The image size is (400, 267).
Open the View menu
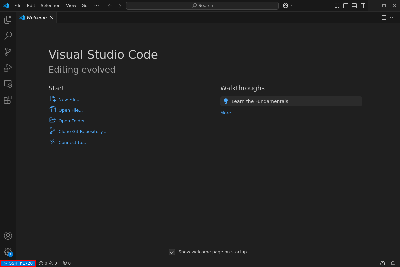71,6
